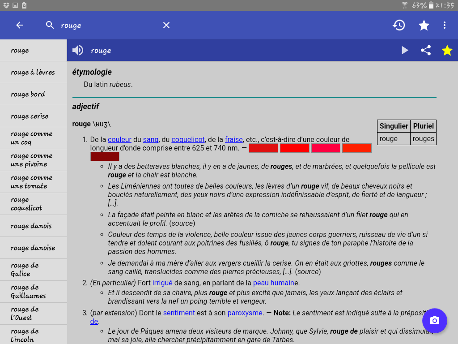Open the 'coquelicot' link

pyautogui.click(x=188, y=140)
